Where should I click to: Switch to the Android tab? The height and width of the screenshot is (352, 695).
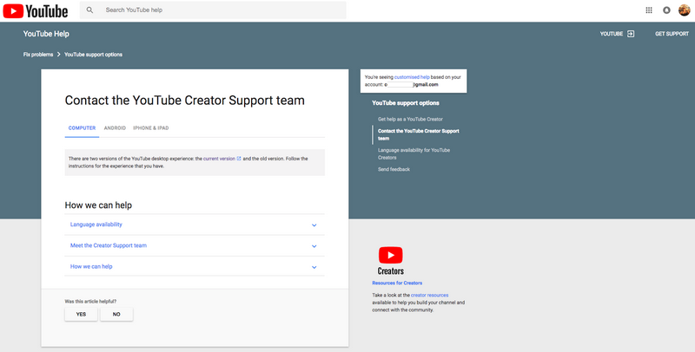pos(115,127)
